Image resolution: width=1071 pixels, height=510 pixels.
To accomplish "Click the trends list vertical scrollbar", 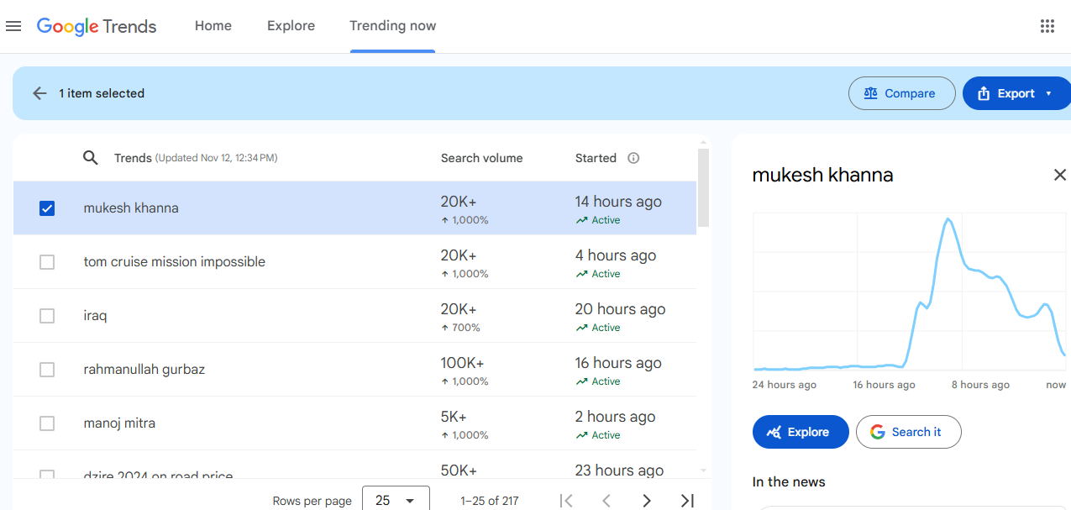I will [704, 189].
